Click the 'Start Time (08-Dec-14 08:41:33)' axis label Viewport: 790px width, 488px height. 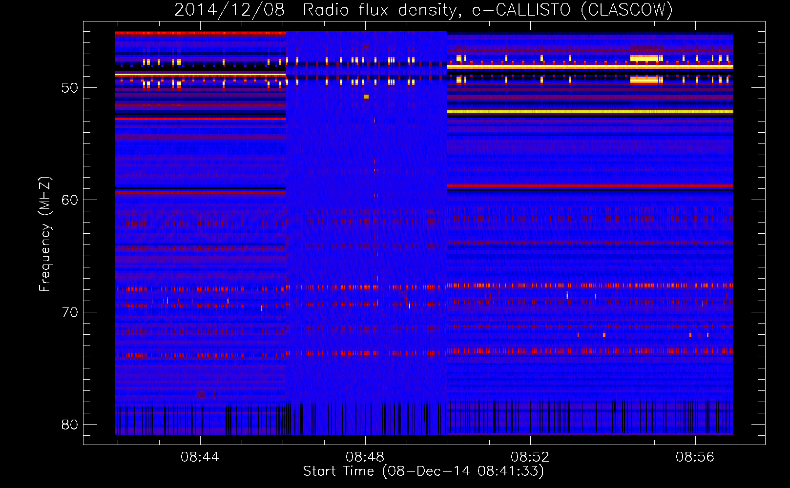(423, 471)
